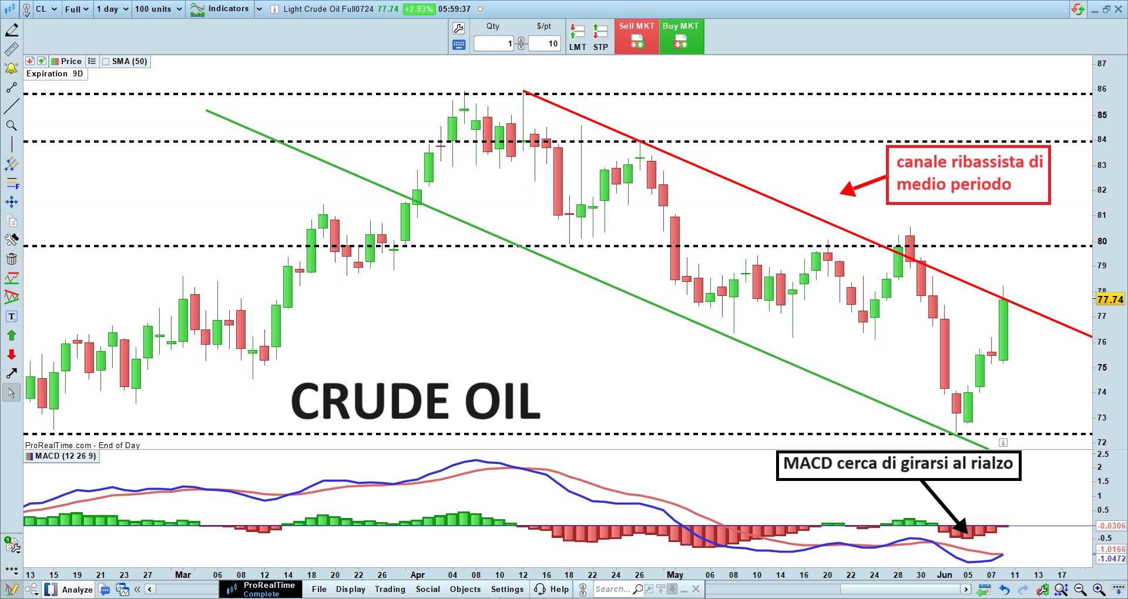Open the alert bell tool

click(x=11, y=69)
